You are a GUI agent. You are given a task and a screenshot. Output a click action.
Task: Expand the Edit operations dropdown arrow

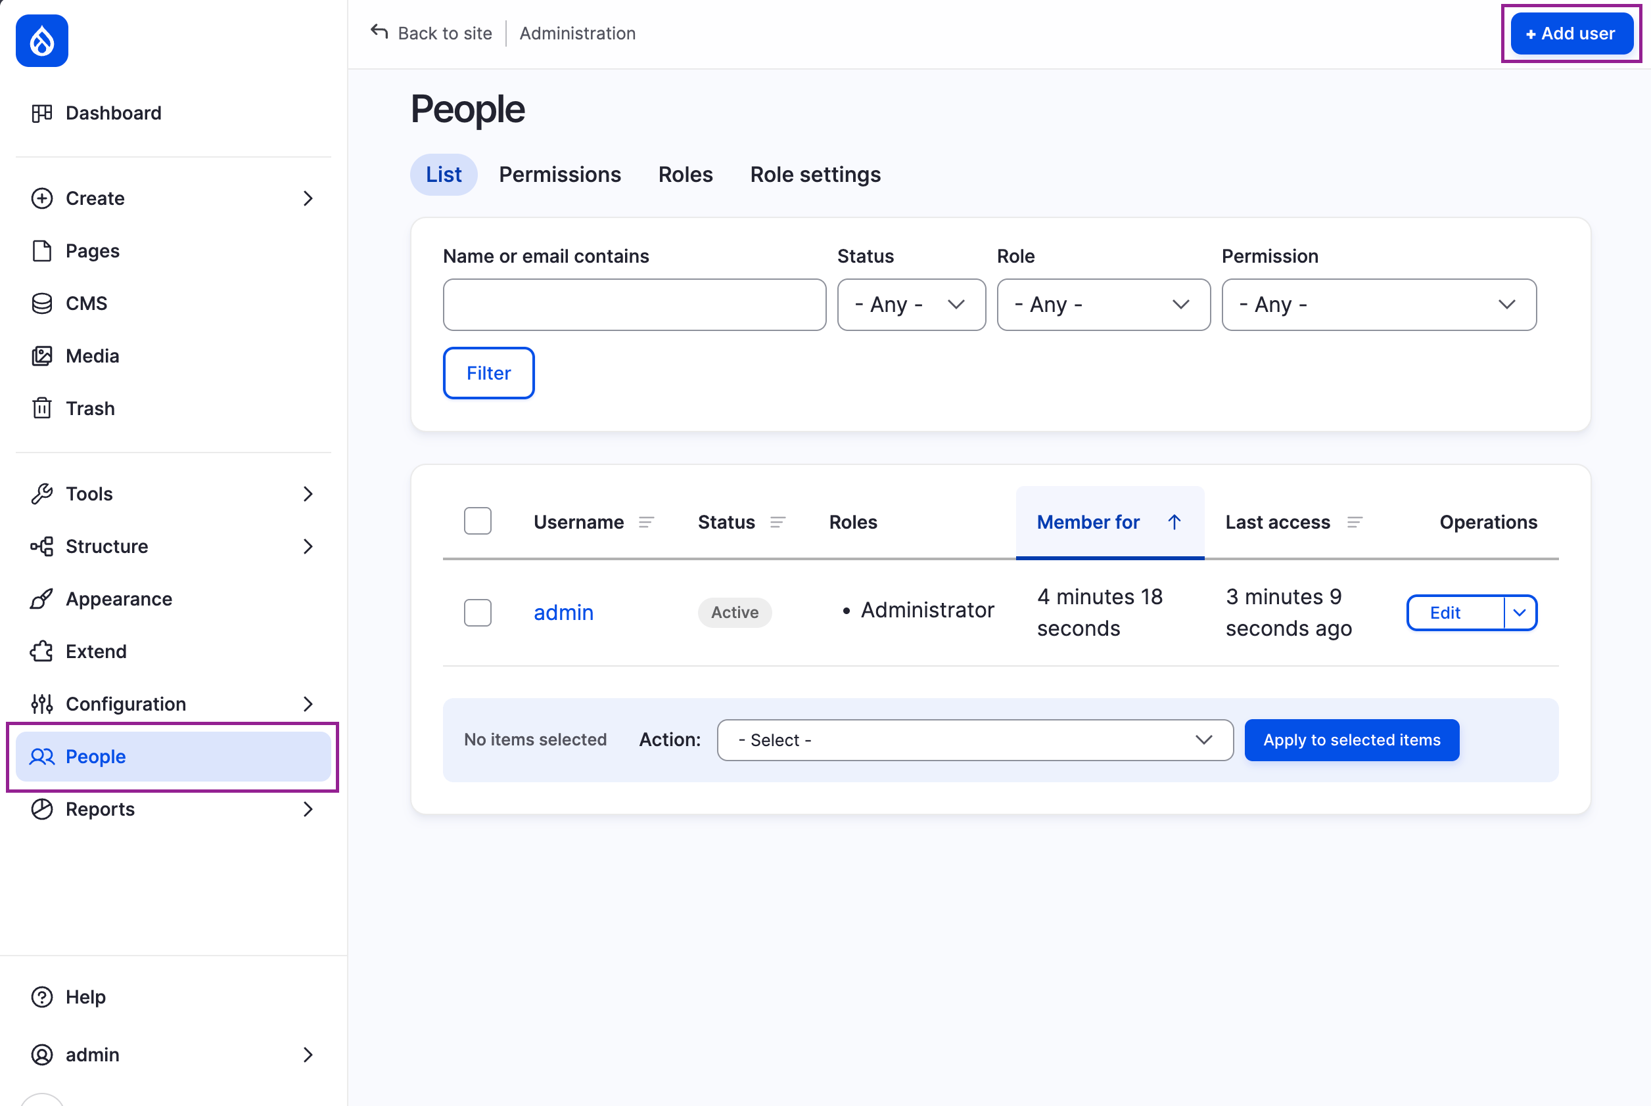click(x=1520, y=612)
